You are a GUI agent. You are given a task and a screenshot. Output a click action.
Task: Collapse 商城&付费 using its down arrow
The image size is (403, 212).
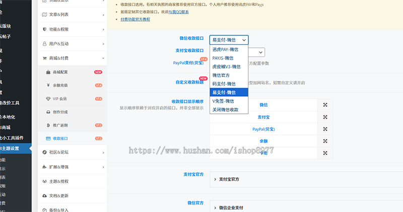click(103, 58)
